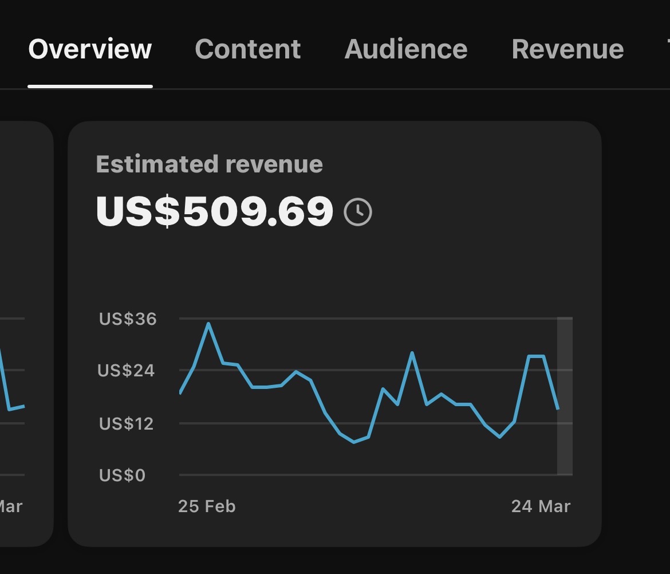Click the US$0 axis label

click(x=122, y=475)
